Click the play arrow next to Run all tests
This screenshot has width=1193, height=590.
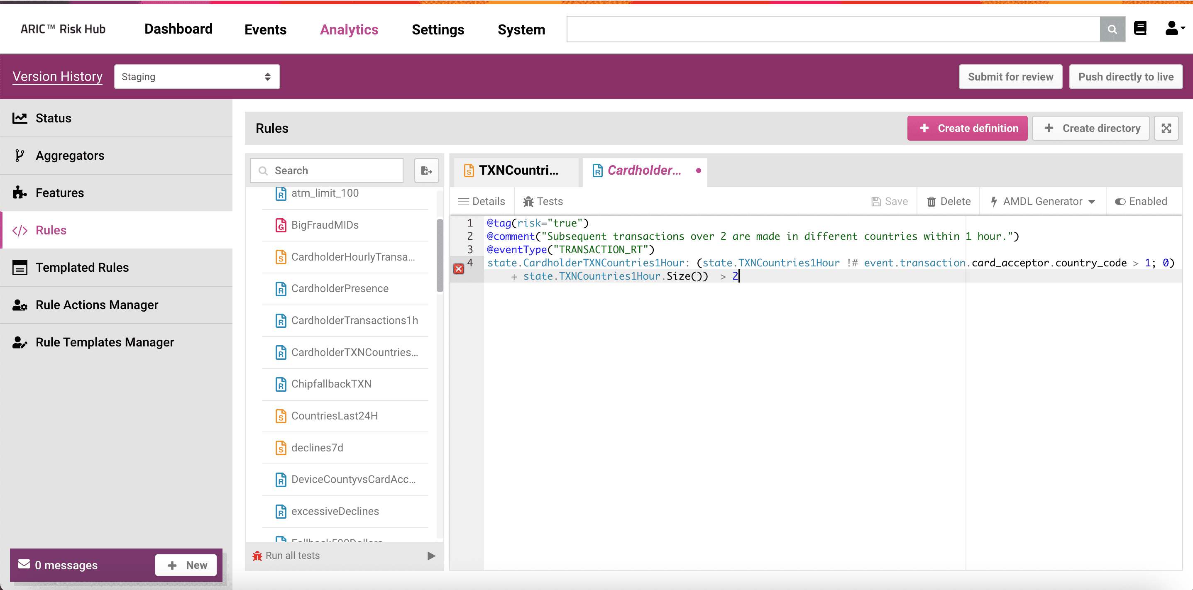(431, 556)
